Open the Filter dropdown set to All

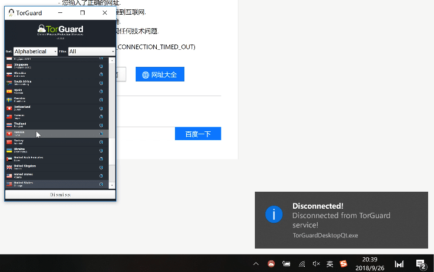tap(91, 52)
